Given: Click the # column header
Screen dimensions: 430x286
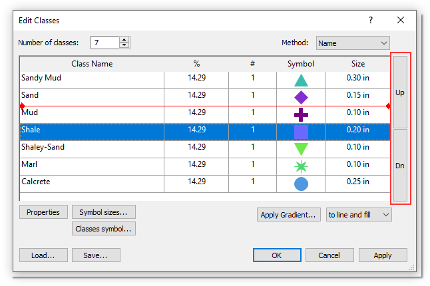Looking at the screenshot, I should click(252, 64).
